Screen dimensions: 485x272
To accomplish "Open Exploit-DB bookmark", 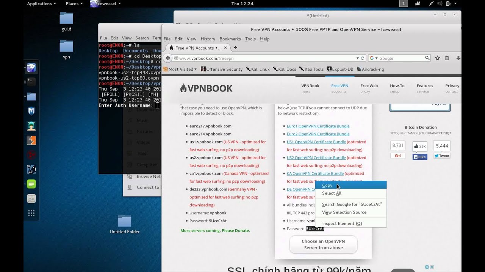I will [340, 69].
